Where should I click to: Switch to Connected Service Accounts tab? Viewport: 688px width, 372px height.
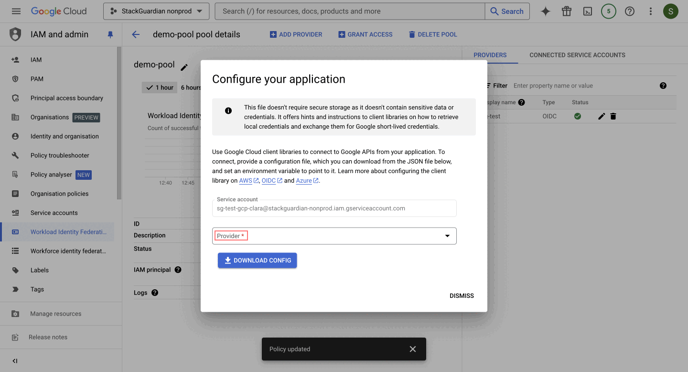(577, 55)
